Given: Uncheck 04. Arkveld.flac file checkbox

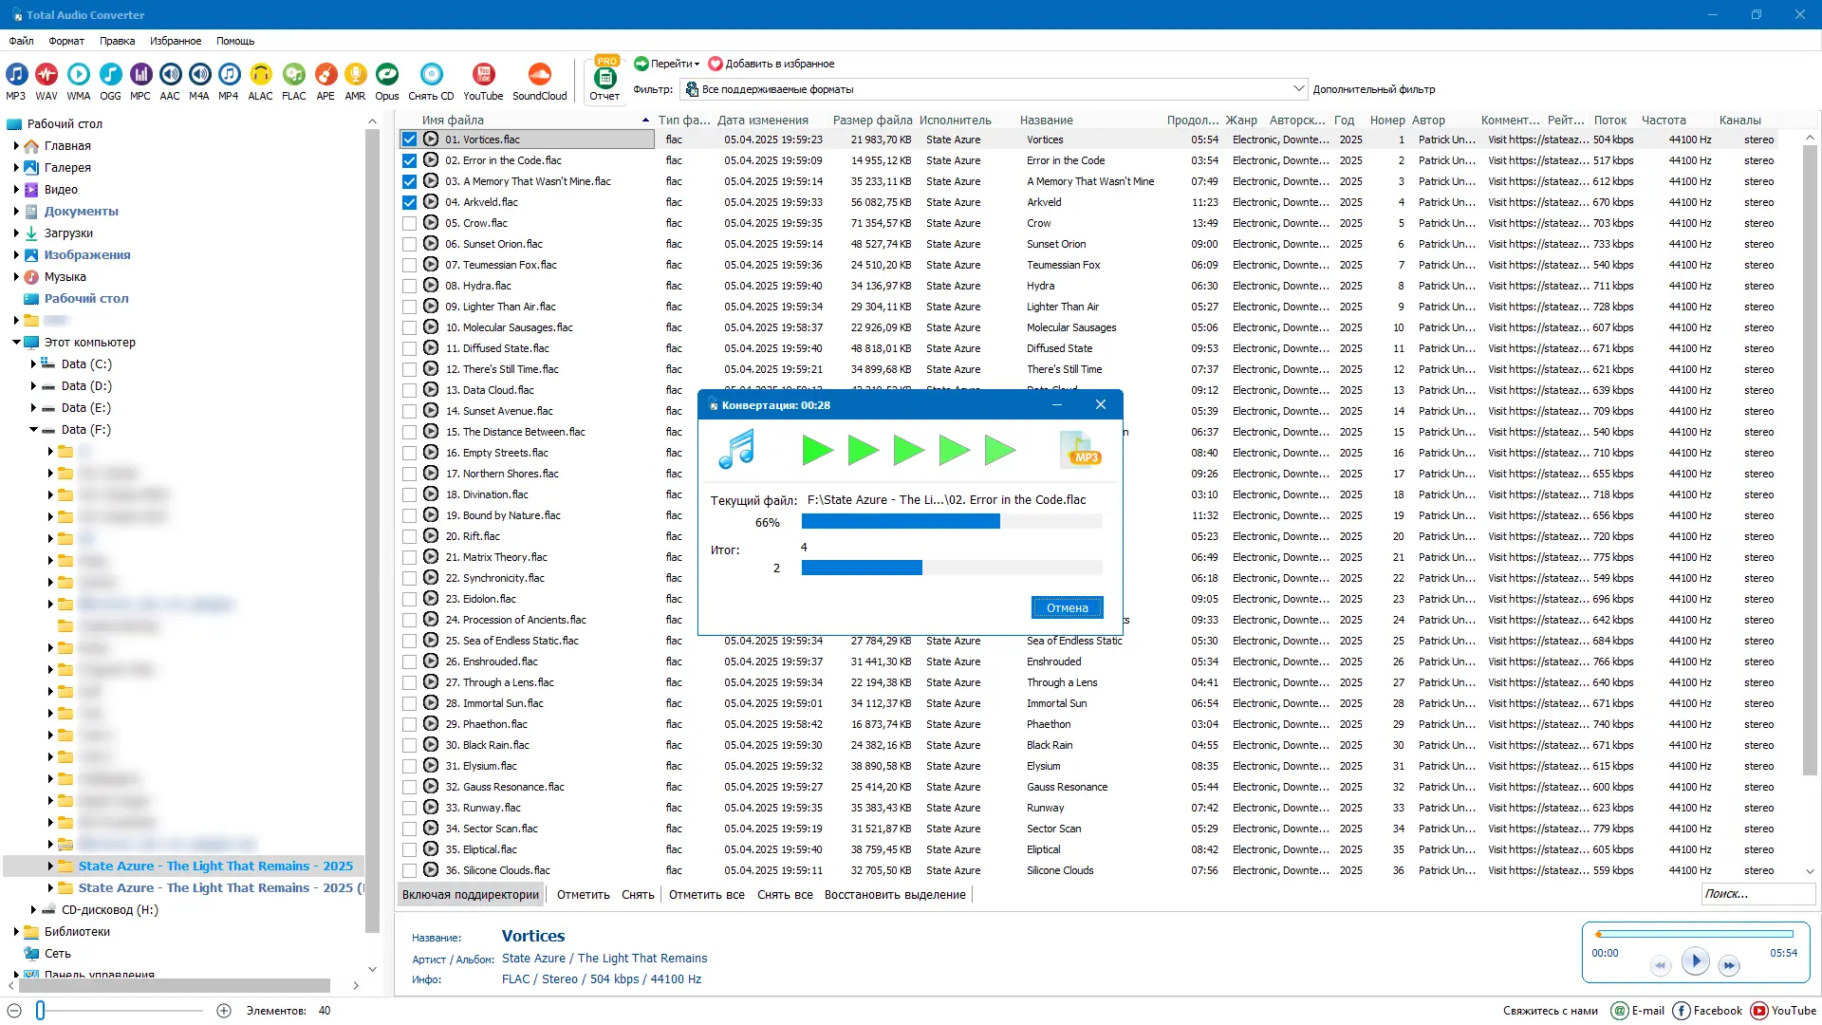Looking at the screenshot, I should point(409,202).
